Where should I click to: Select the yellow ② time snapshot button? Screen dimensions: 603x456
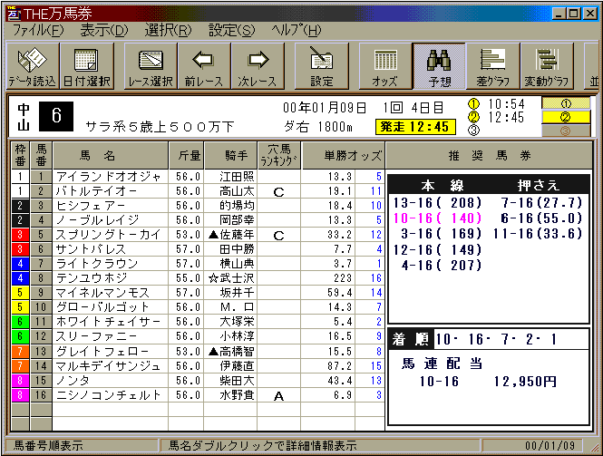[x=565, y=117]
